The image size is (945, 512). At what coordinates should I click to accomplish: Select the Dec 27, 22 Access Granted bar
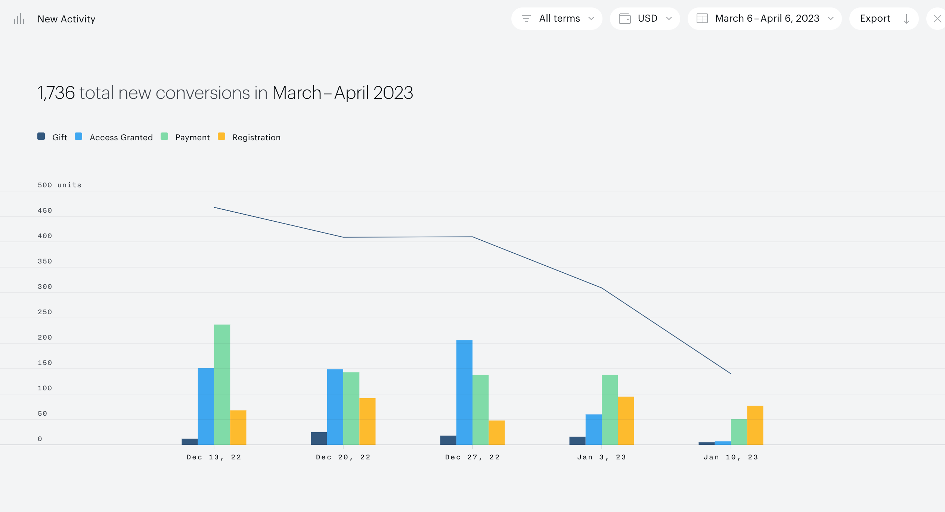(464, 392)
